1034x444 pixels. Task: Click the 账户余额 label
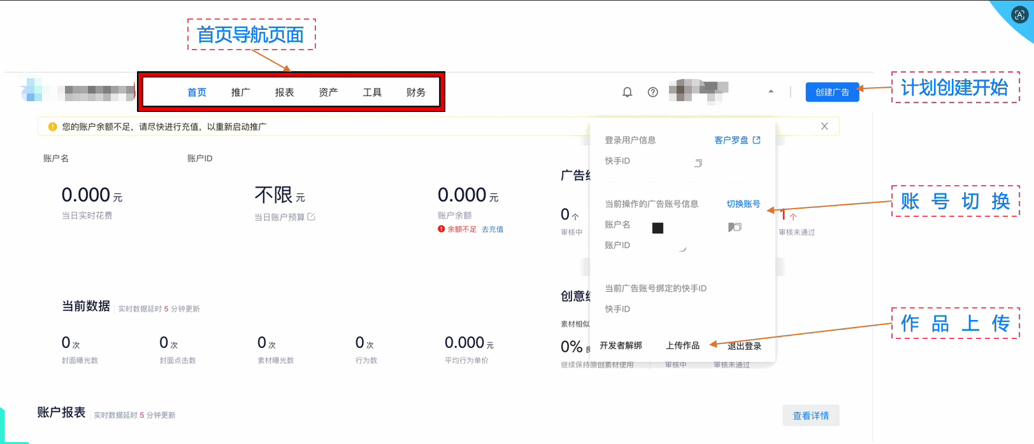pos(455,216)
